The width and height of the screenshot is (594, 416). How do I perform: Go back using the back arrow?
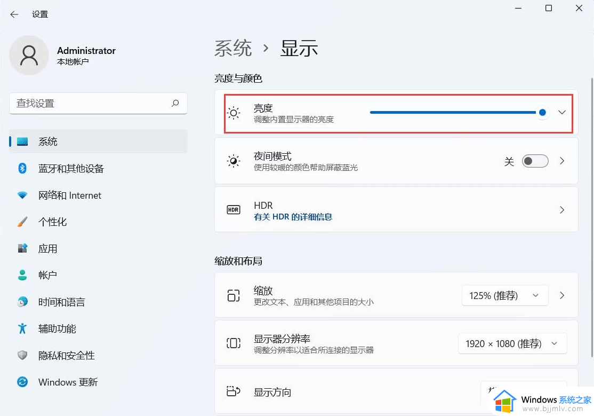click(14, 14)
